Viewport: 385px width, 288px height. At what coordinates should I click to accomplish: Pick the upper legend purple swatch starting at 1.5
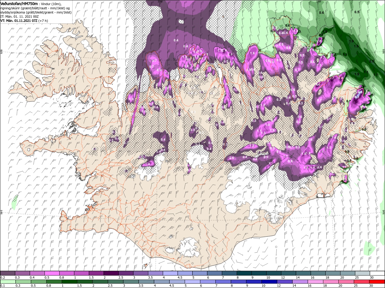[x=96, y=273]
